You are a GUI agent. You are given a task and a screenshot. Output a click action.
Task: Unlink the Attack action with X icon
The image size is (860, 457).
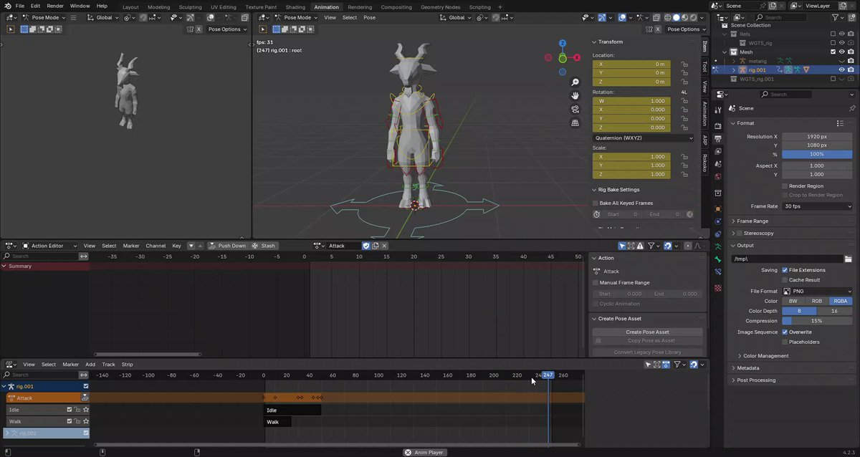click(385, 246)
